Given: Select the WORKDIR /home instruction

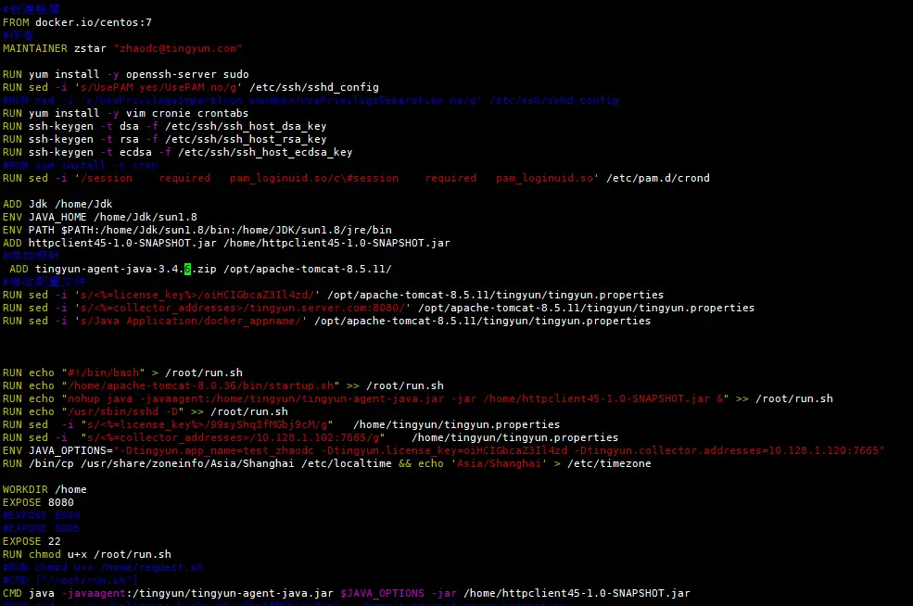Looking at the screenshot, I should (51, 489).
